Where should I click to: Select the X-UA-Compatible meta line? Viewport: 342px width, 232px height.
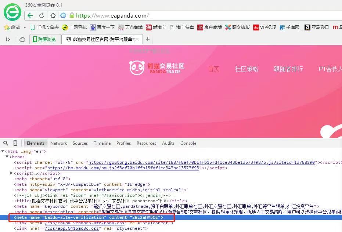point(82,184)
